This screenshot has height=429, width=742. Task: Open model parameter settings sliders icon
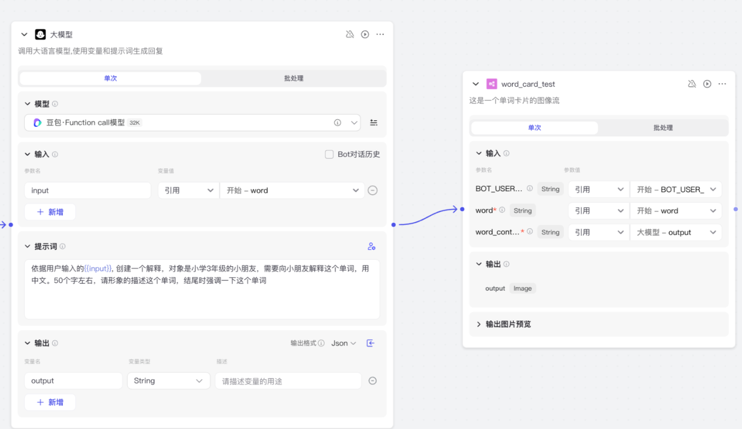click(x=374, y=123)
